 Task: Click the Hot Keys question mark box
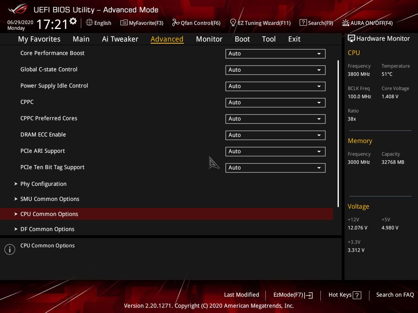tap(357, 295)
